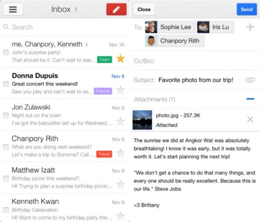
Task: Collapse the Attachments section
Action: click(250, 99)
